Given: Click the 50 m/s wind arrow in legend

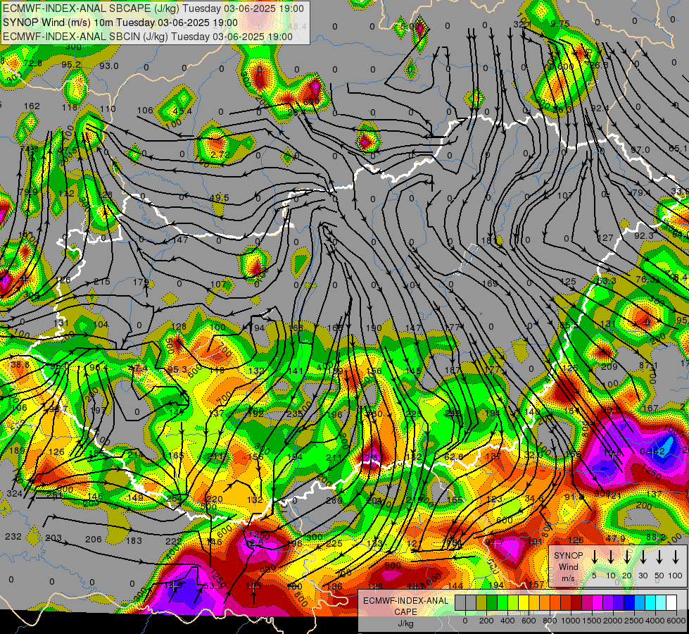Looking at the screenshot, I should coord(659,557).
